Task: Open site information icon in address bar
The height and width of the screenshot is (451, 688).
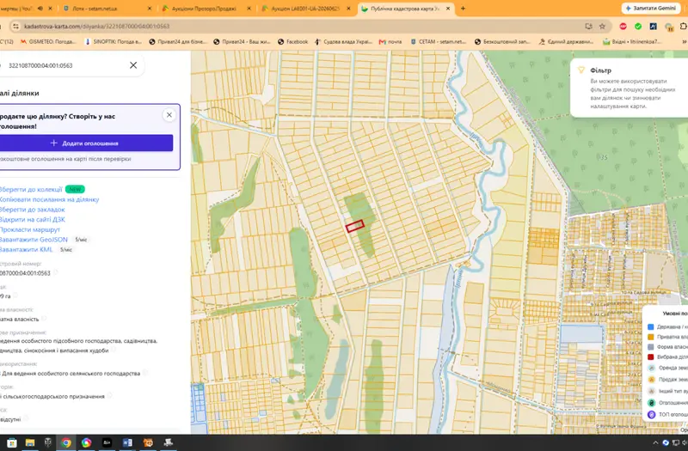Action: [x=15, y=27]
